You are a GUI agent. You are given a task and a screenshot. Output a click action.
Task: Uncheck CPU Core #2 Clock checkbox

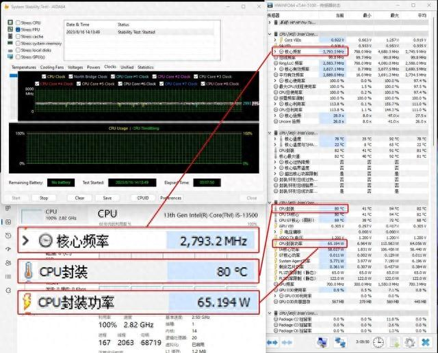[x=155, y=76]
